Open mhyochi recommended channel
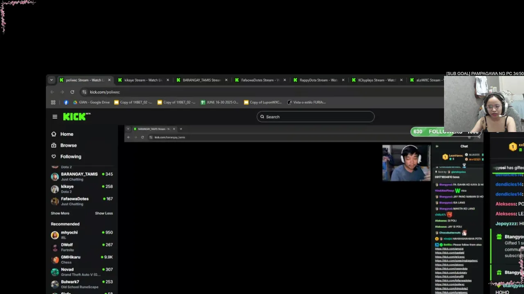Image resolution: width=524 pixels, height=294 pixels. pyautogui.click(x=82, y=235)
